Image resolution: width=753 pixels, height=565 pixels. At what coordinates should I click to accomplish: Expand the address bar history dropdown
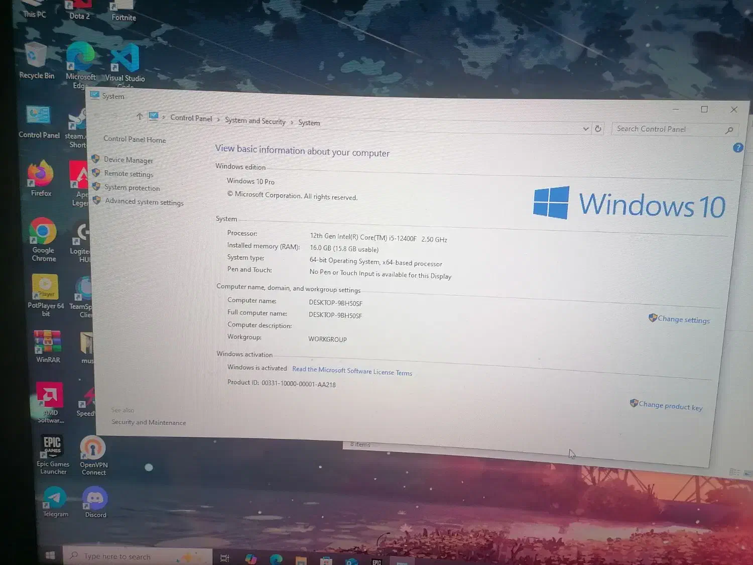tap(585, 129)
